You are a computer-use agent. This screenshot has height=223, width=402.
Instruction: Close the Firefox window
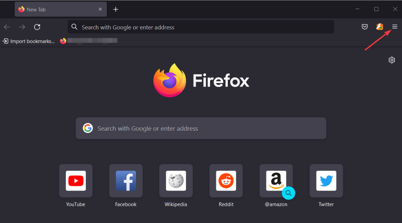395,9
